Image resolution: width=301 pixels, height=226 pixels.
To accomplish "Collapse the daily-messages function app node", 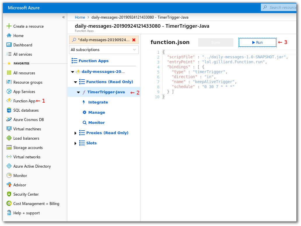I will 73,72.
